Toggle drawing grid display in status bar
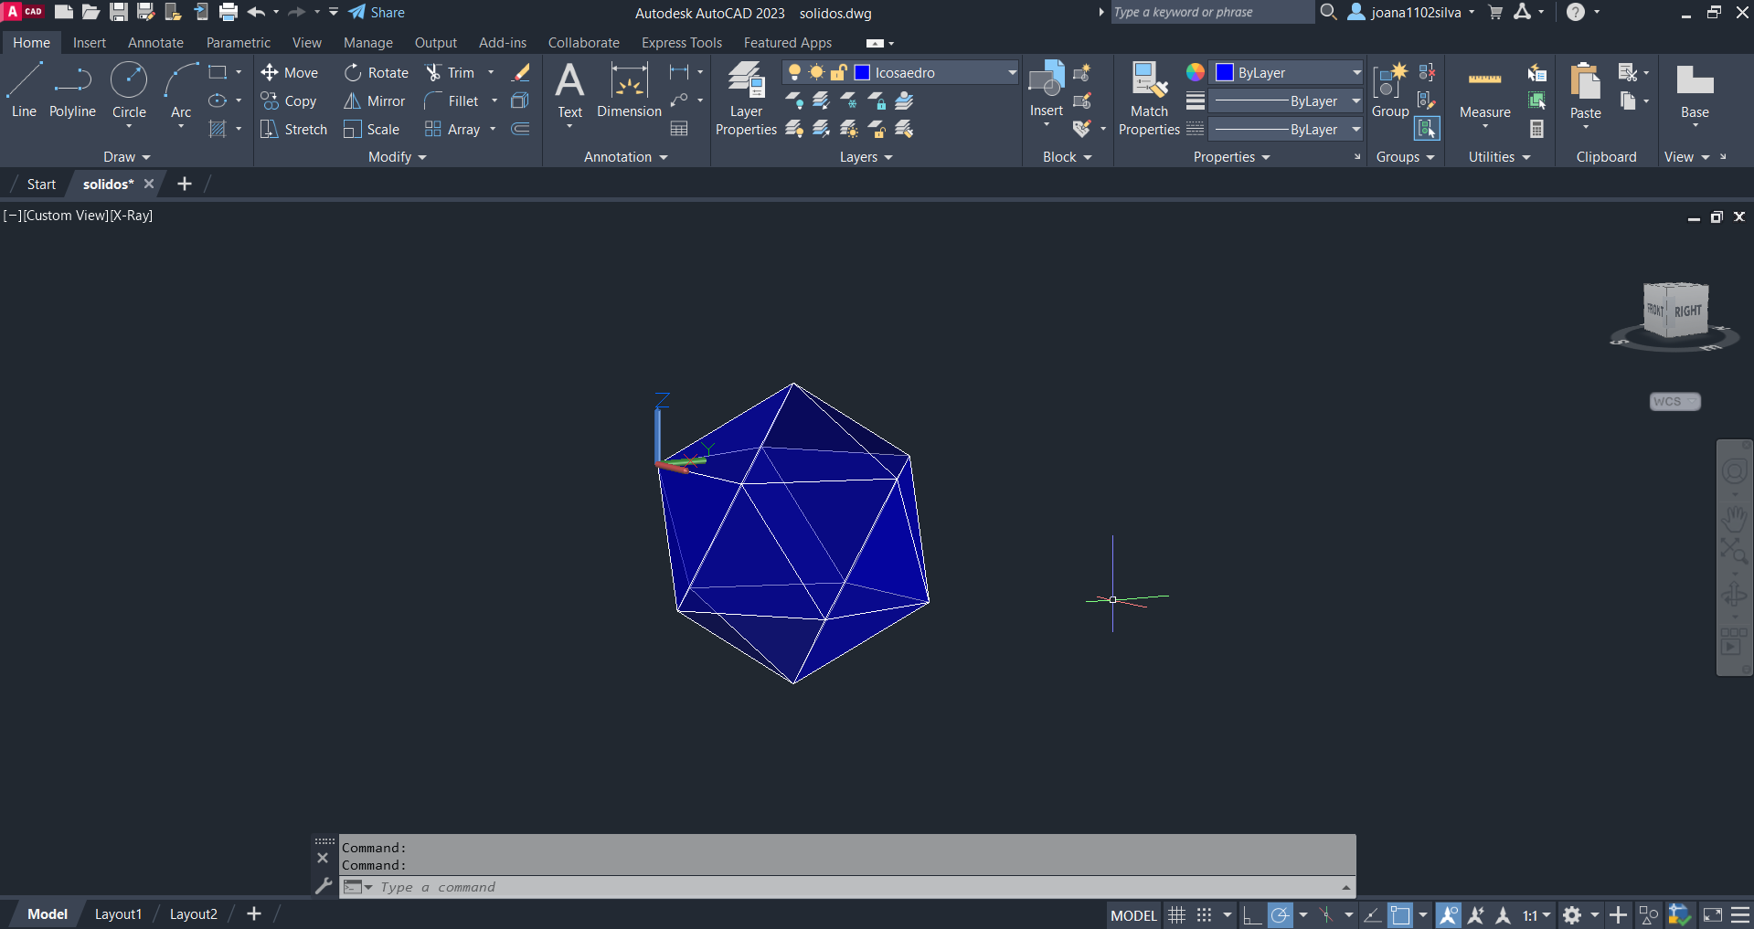 1177,915
